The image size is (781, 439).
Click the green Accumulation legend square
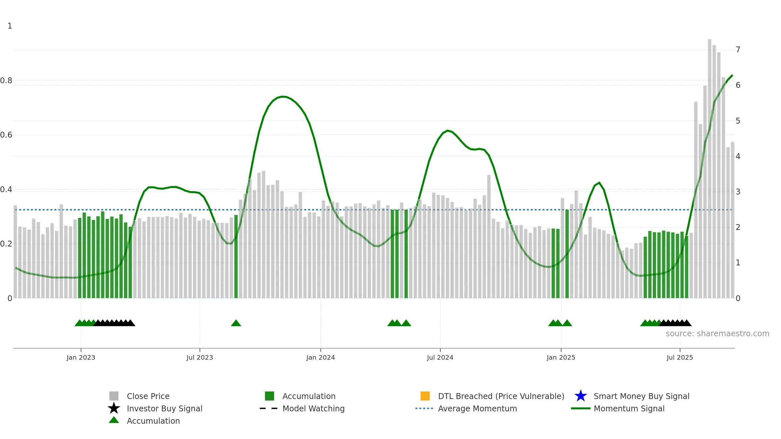tap(269, 396)
